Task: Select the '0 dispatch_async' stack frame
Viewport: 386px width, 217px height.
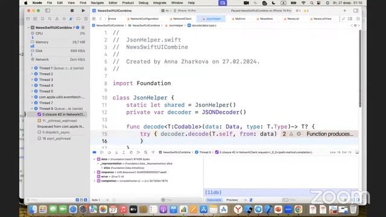Action: 57,133
